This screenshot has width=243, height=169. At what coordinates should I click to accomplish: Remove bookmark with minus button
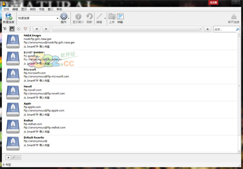[19, 158]
